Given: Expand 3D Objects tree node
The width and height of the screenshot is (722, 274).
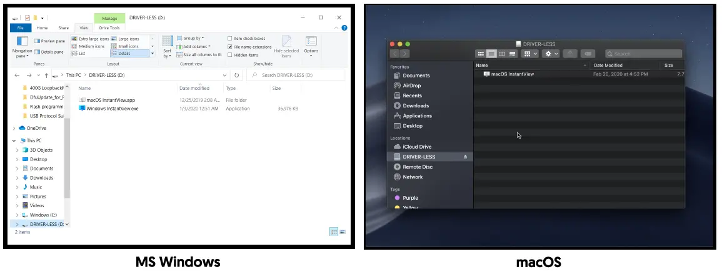Looking at the screenshot, I should click(x=18, y=150).
